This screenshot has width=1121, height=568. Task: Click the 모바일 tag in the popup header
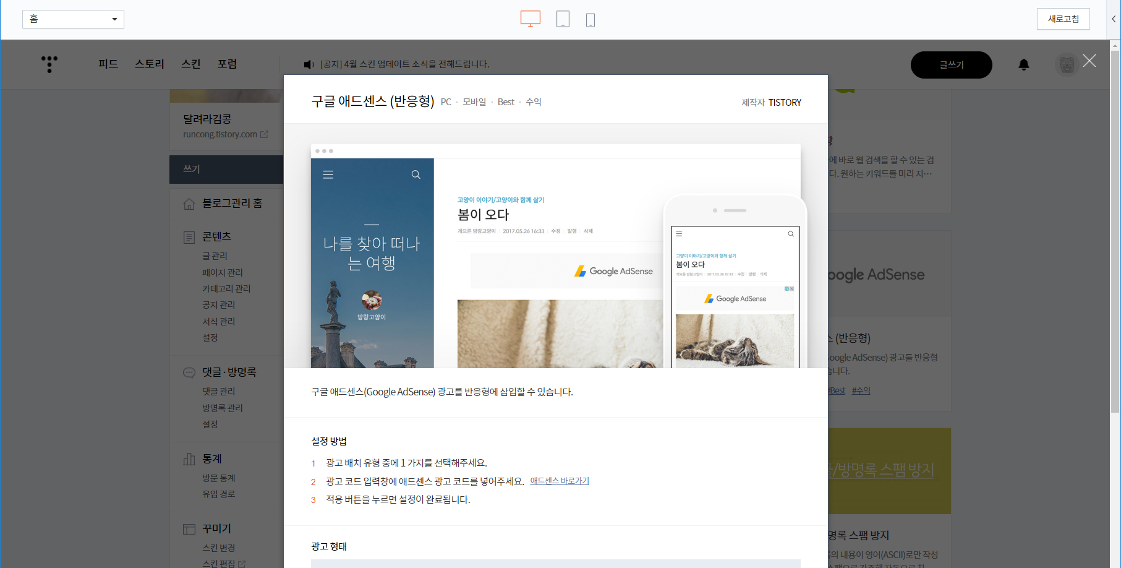point(474,102)
